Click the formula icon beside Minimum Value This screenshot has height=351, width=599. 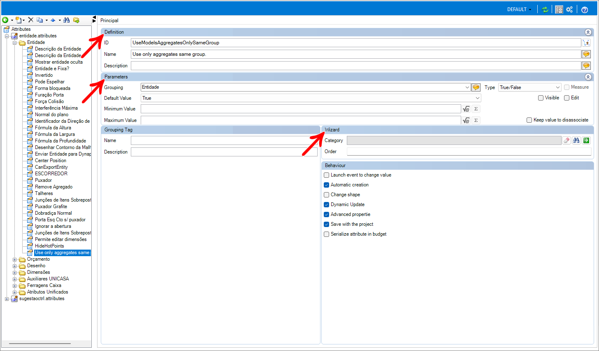(x=466, y=109)
